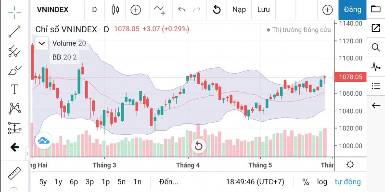This screenshot has height=192, width=385.
Task: Toggle the tự động auto scale
Action: tap(347, 182)
